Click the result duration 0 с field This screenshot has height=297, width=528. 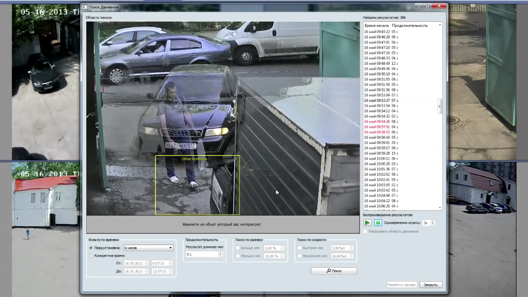coord(202,255)
